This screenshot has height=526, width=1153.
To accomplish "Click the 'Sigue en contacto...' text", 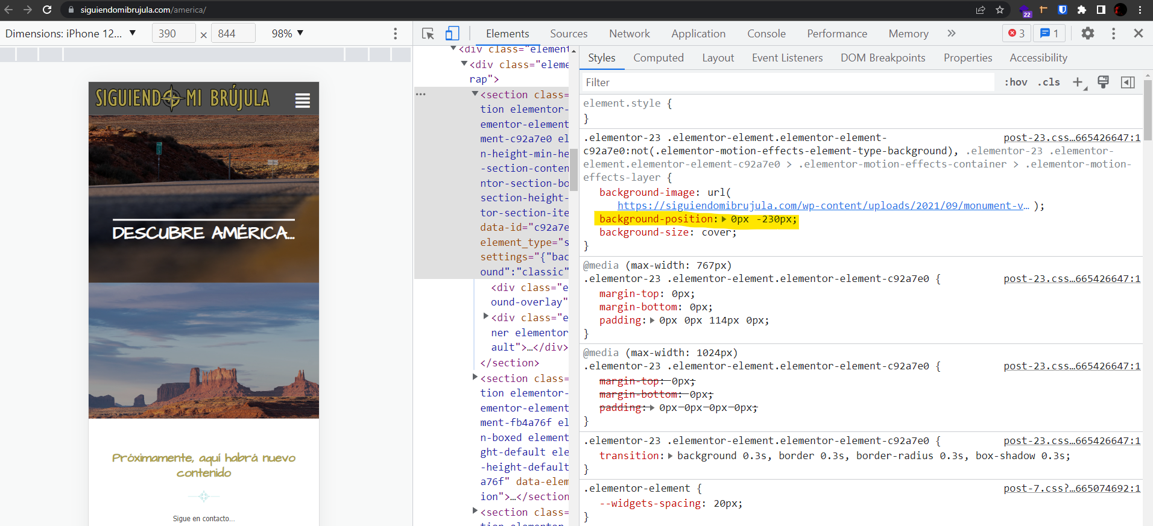I will pos(204,519).
